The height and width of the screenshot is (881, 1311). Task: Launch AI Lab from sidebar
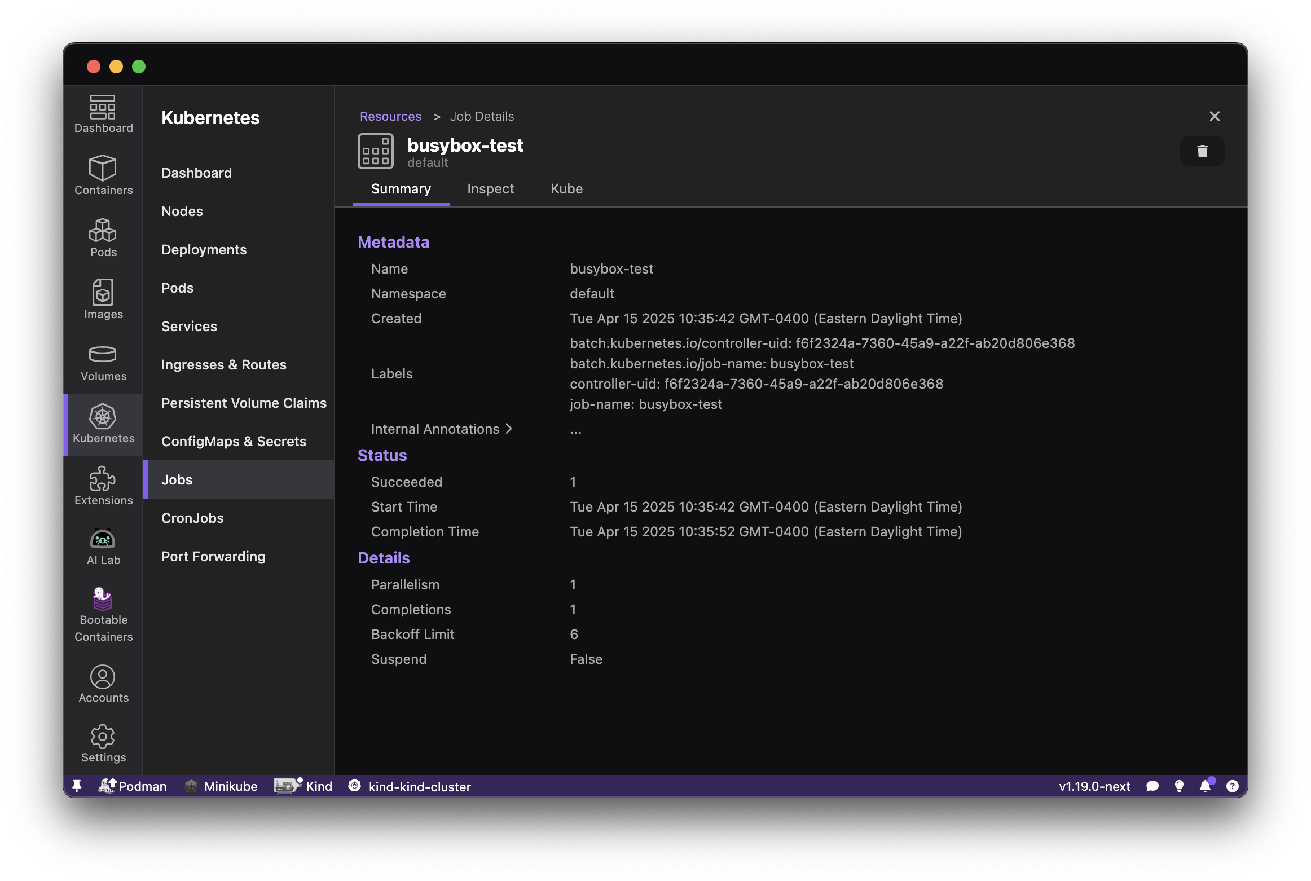coord(103,547)
